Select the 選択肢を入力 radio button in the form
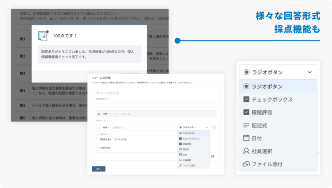This screenshot has width=332, height=188. point(97,134)
